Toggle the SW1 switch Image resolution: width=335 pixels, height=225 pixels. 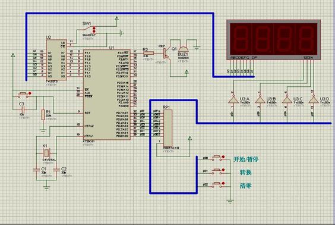pos(89,29)
